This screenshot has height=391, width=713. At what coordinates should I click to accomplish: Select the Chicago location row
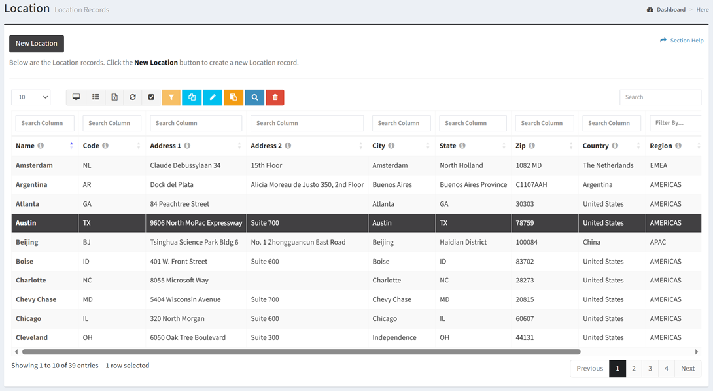[x=29, y=319]
